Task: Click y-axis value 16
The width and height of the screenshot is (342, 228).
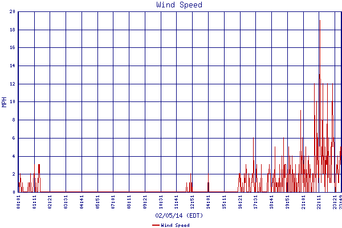Action: coord(13,47)
